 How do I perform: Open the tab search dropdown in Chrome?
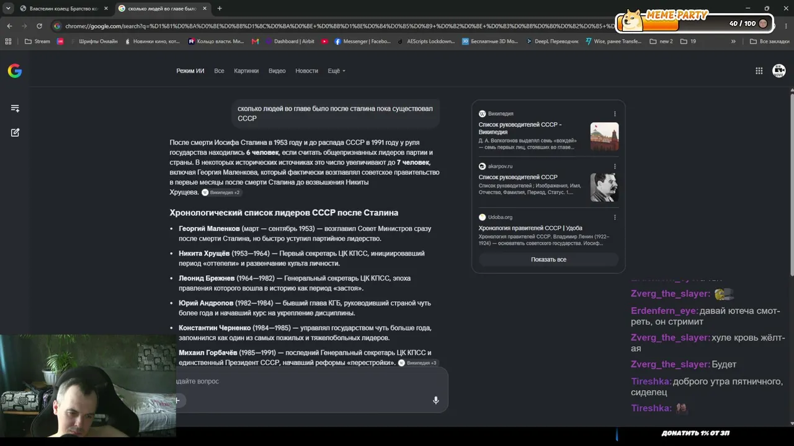pyautogui.click(x=8, y=9)
